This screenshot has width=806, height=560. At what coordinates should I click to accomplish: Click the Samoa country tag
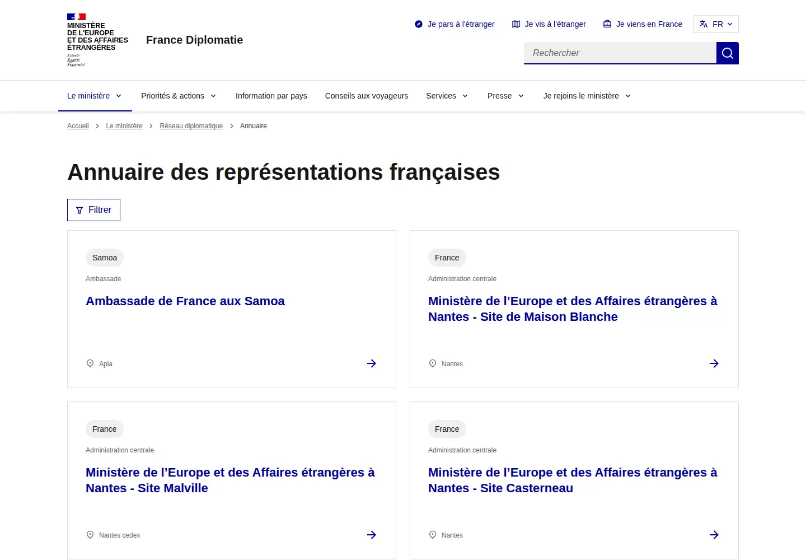(105, 258)
